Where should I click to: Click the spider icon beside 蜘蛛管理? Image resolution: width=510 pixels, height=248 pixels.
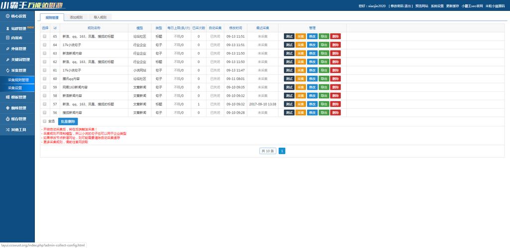coord(8,108)
